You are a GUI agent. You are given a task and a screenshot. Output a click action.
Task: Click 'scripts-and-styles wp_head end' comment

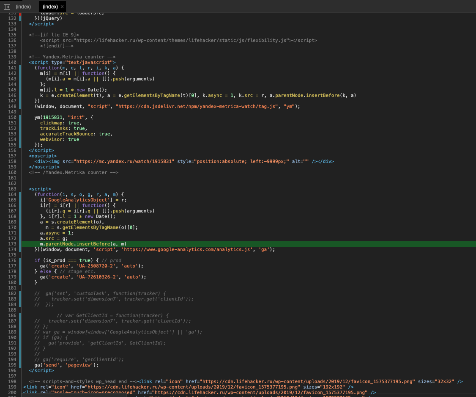point(83,381)
